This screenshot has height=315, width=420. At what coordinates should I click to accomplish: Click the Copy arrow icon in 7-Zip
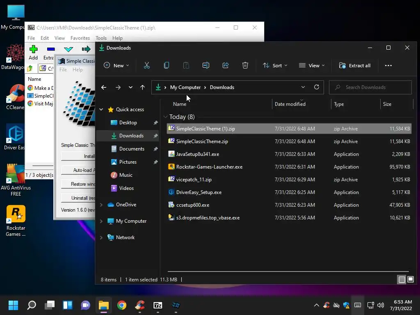tap(86, 49)
